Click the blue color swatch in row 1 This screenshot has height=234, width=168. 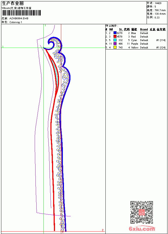115,33
